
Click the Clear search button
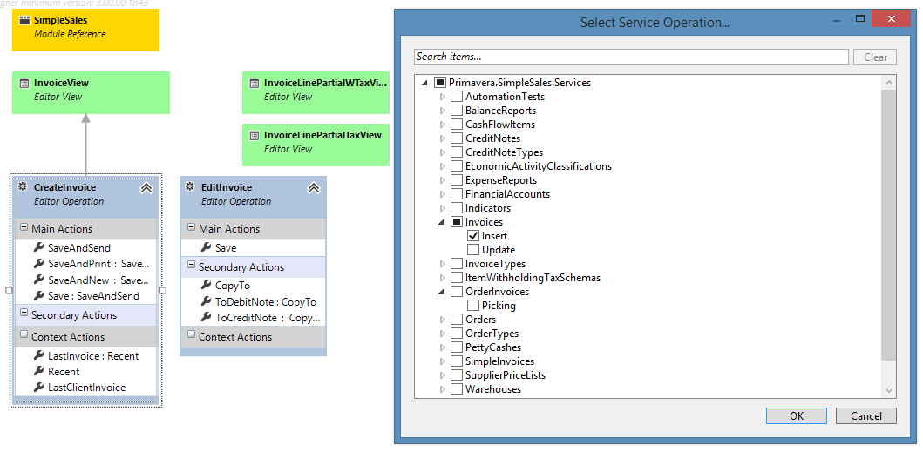875,57
